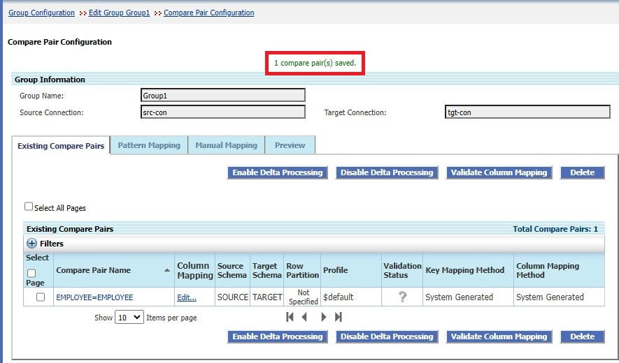Open the Manual Mapping tab

[226, 145]
